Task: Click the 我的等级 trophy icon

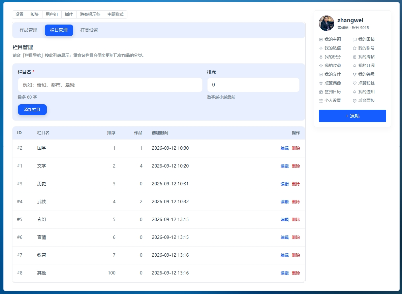Action: [354, 74]
